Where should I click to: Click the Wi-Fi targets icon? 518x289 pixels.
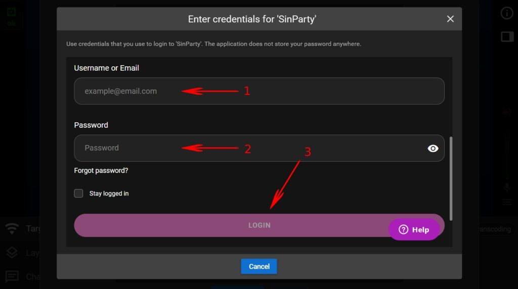[12, 228]
